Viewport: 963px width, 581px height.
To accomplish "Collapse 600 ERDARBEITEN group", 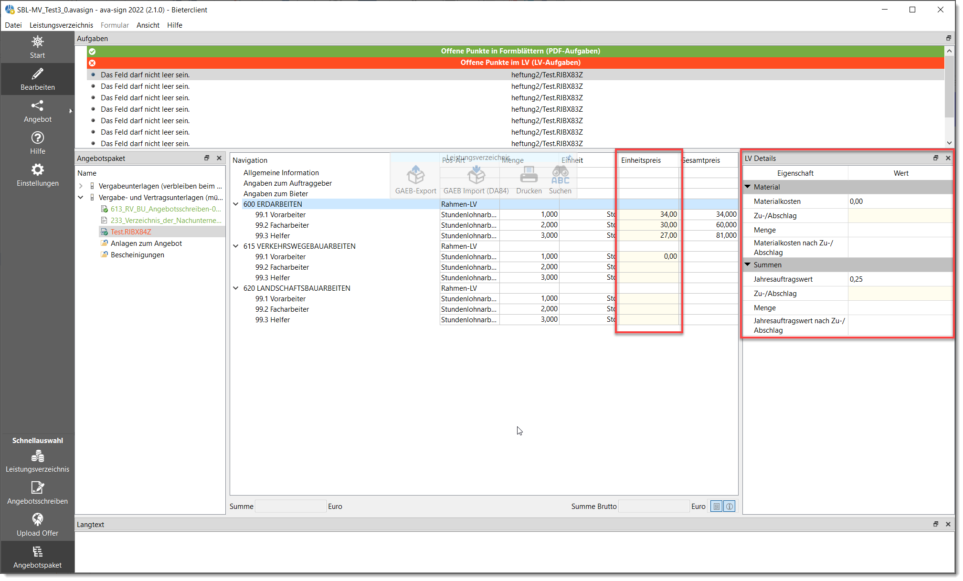I will point(236,204).
